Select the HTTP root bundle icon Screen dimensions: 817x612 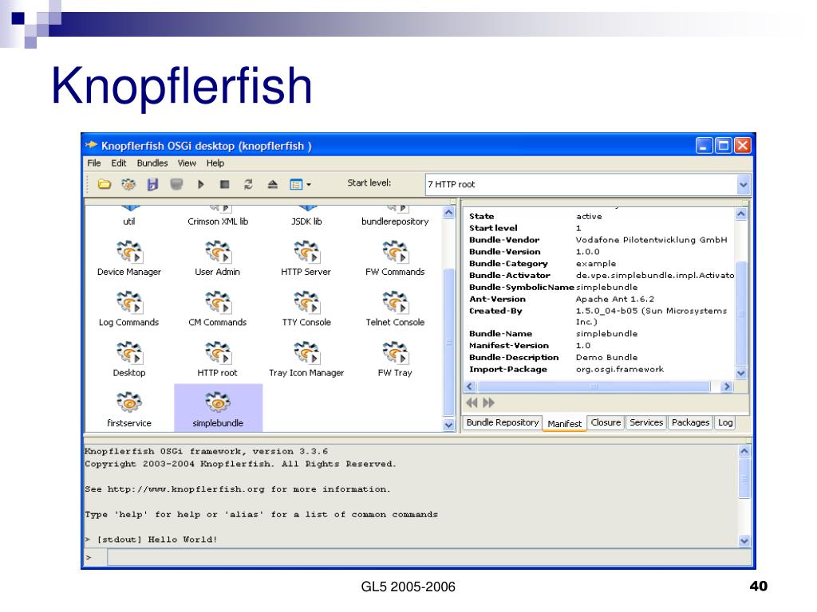point(218,352)
